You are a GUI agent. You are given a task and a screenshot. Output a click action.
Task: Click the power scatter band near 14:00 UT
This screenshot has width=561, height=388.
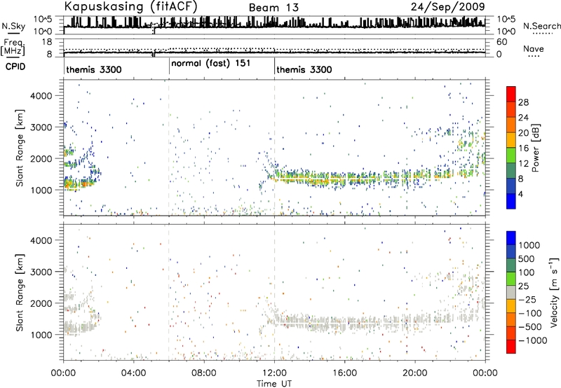click(309, 176)
